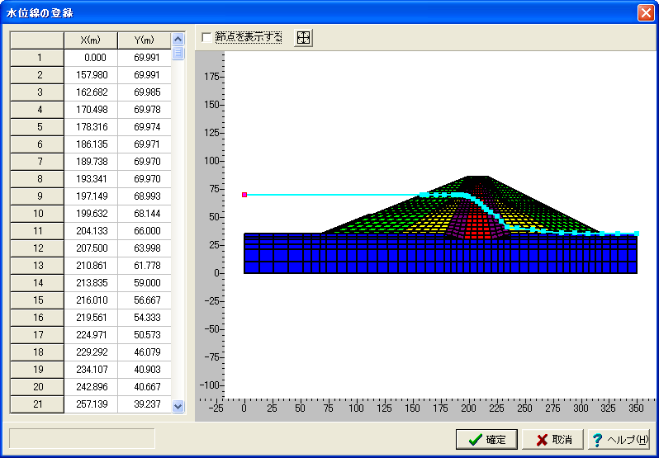Click X cell with value 234.107
The height and width of the screenshot is (458, 659).
coord(91,370)
